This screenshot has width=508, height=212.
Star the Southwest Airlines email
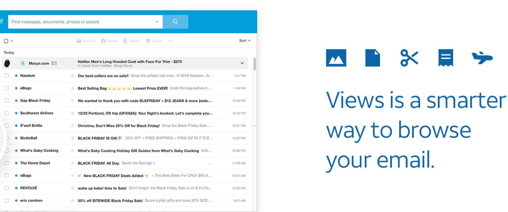72,113
